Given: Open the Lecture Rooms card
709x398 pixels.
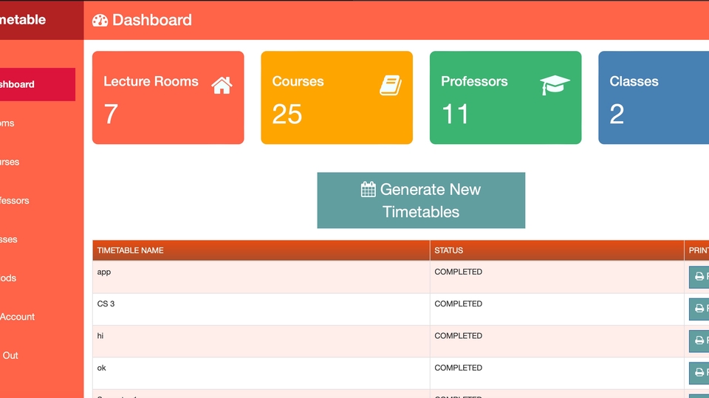Looking at the screenshot, I should (168, 97).
